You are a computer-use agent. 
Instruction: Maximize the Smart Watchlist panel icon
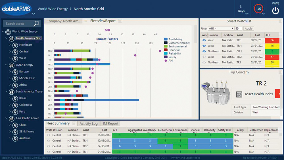coord(280,21)
